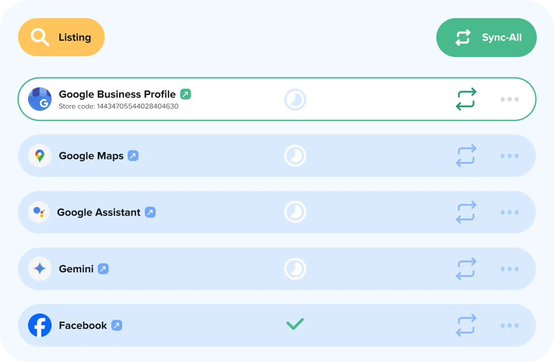Click the search magnifier in the Listing pill
The height and width of the screenshot is (362, 554).
pos(40,37)
